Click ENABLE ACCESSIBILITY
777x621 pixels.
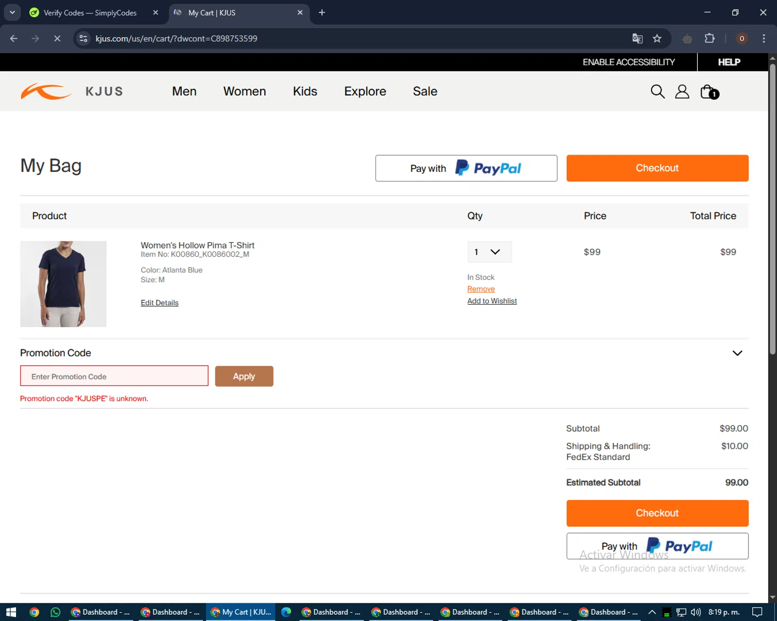pyautogui.click(x=629, y=62)
